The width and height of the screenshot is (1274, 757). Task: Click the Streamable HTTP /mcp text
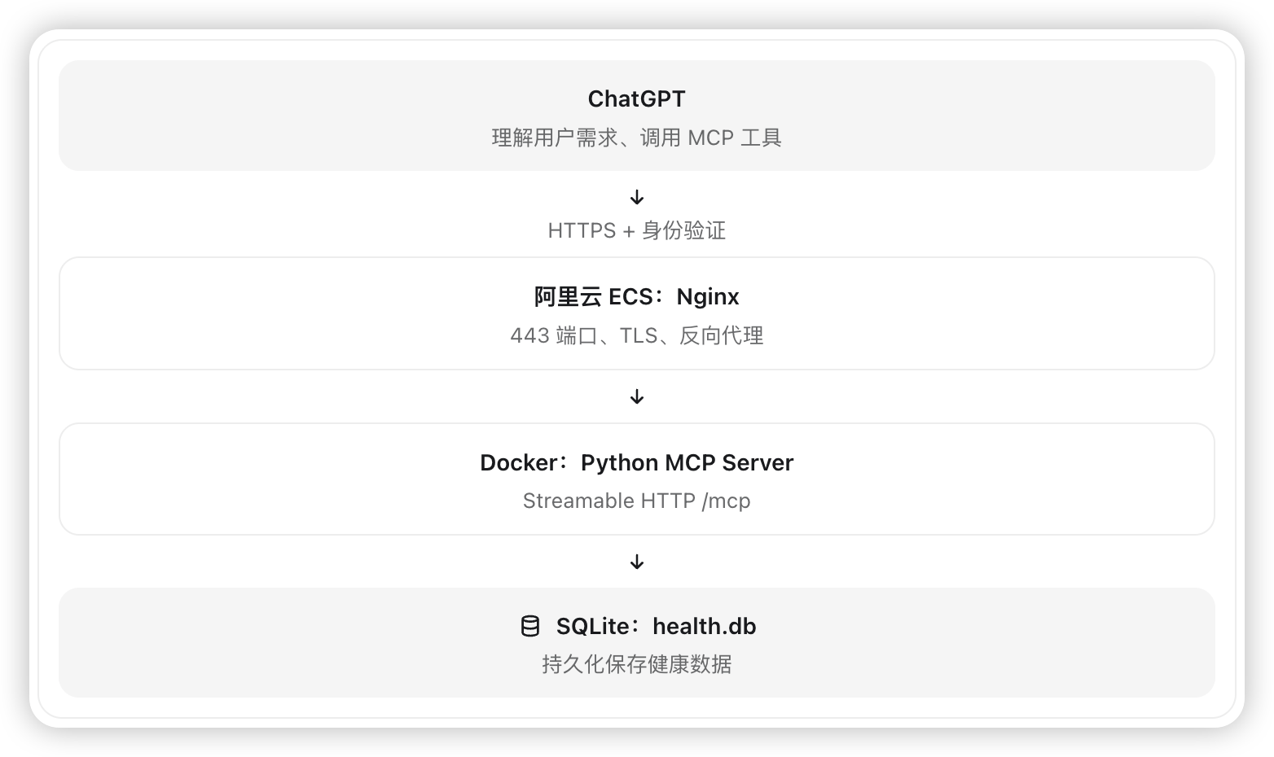tap(637, 501)
